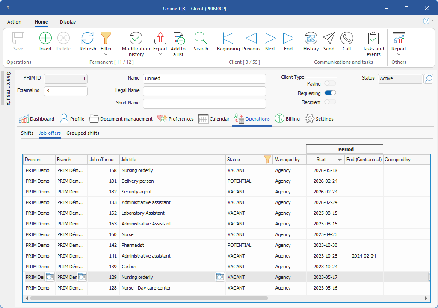Switch to the Billing tab
This screenshot has width=438, height=308.
click(287, 119)
